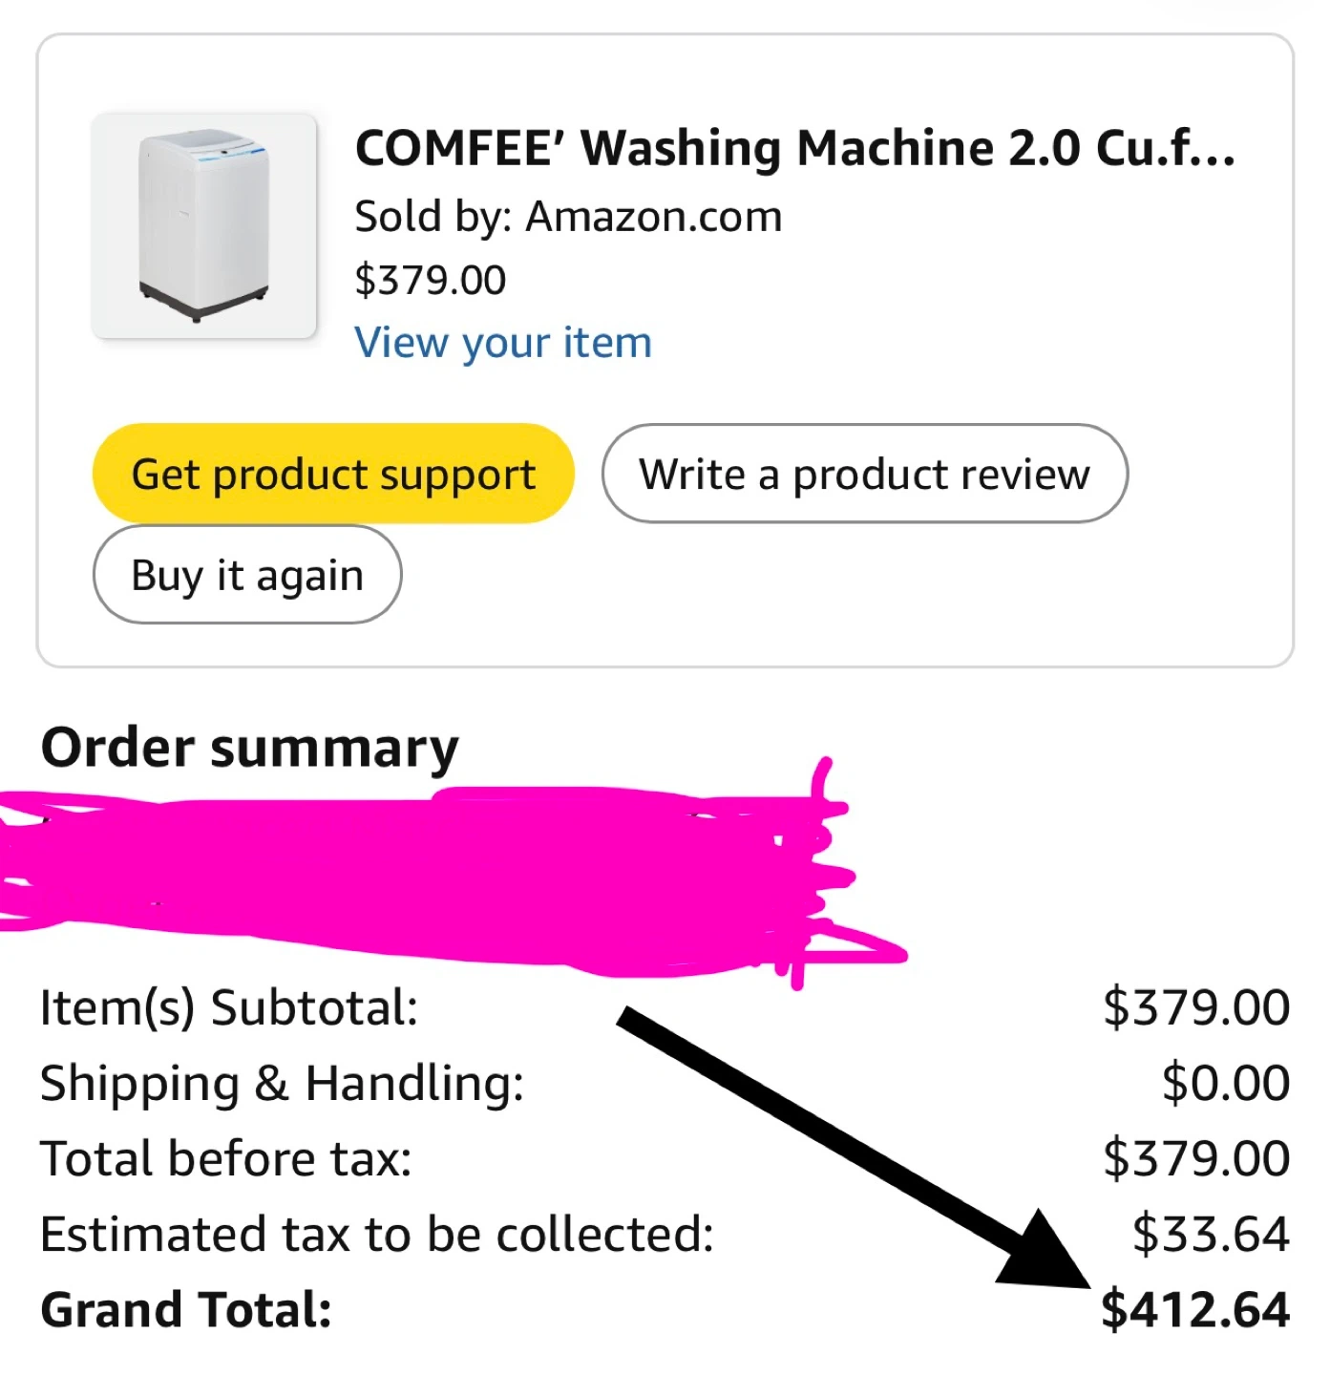
Task: Click the washing machine product thumbnail
Action: 203,226
